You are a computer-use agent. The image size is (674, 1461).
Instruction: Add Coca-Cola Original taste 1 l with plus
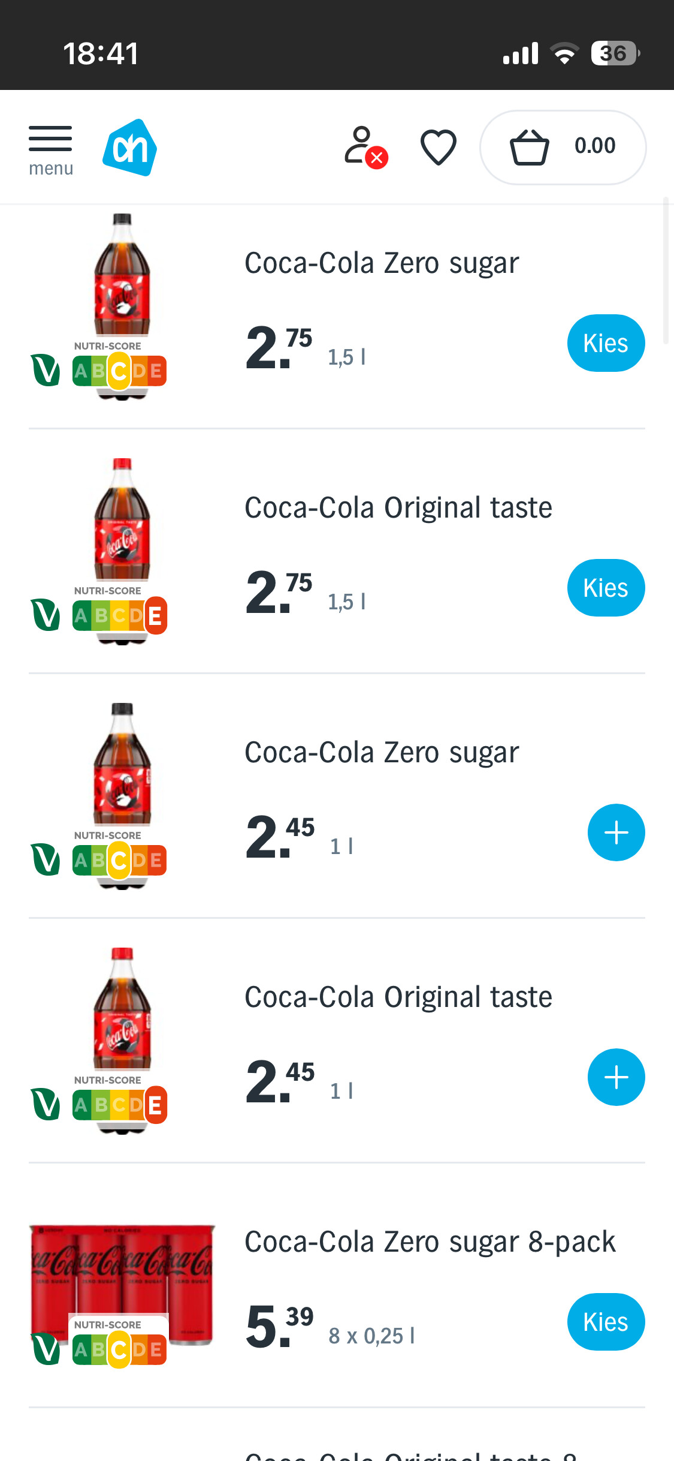click(616, 1077)
